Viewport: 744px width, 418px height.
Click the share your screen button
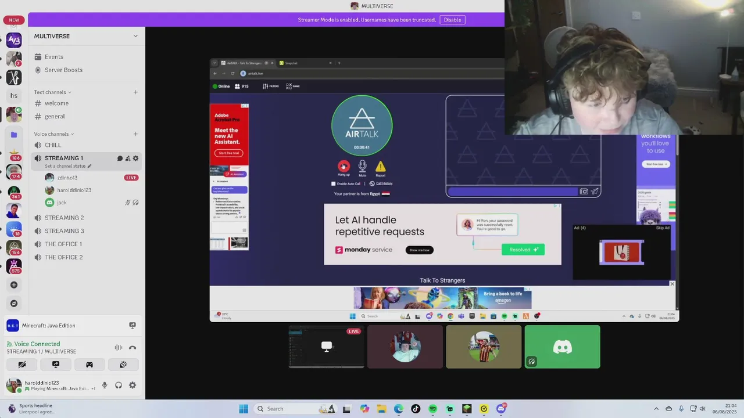tap(56, 365)
